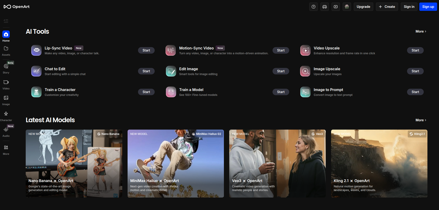439x210 pixels.
Task: Open Assets in the sidebar
Action: point(6,51)
